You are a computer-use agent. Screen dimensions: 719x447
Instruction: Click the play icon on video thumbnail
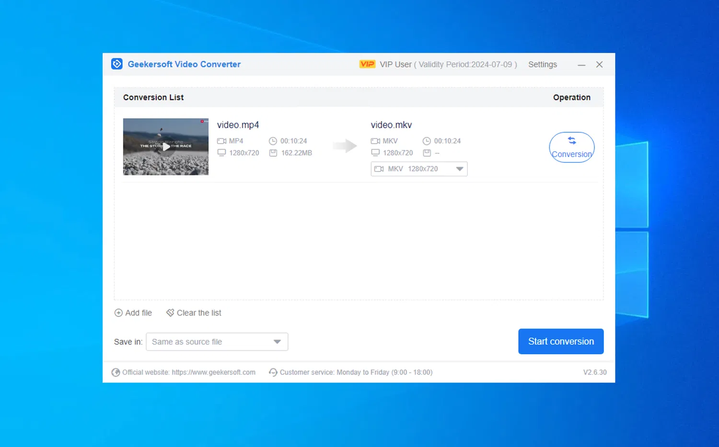point(166,147)
